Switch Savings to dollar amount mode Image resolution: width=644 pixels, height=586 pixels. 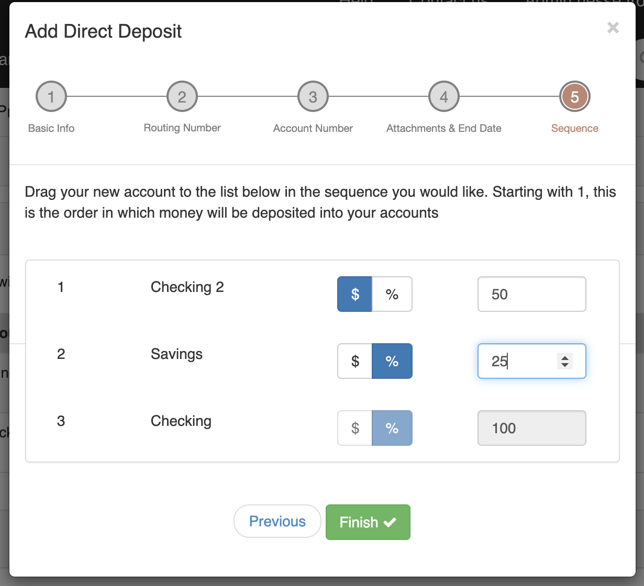355,361
